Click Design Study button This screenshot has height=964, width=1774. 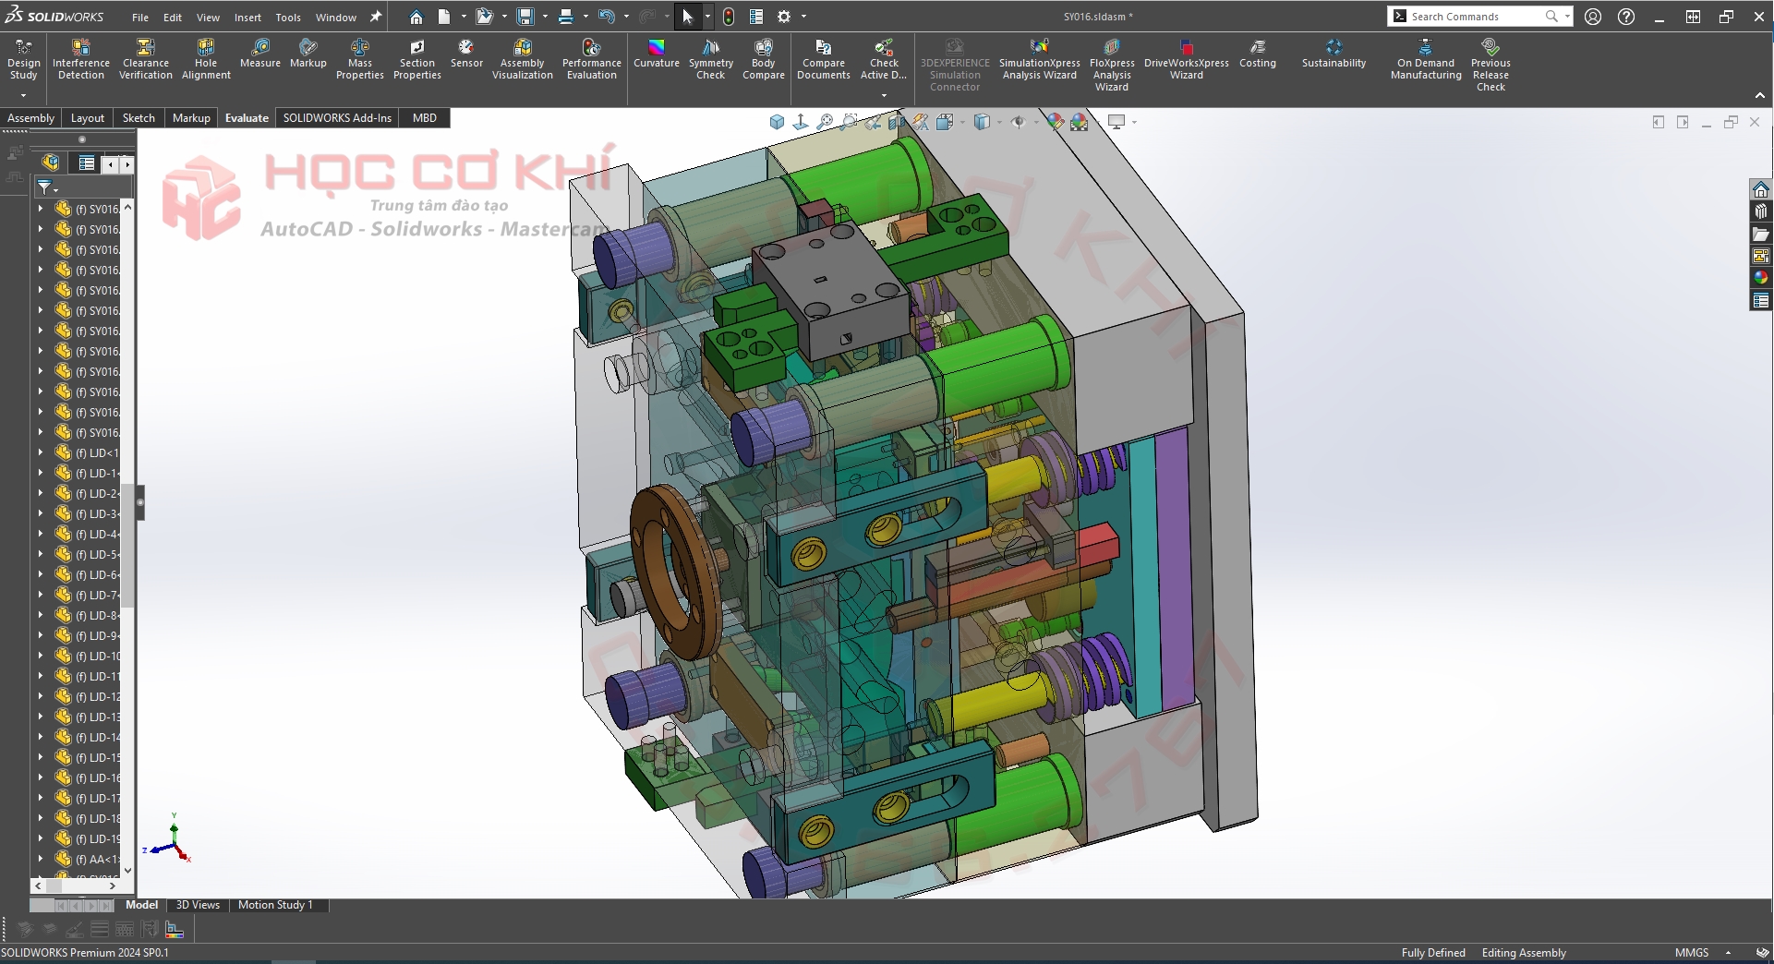(x=23, y=60)
